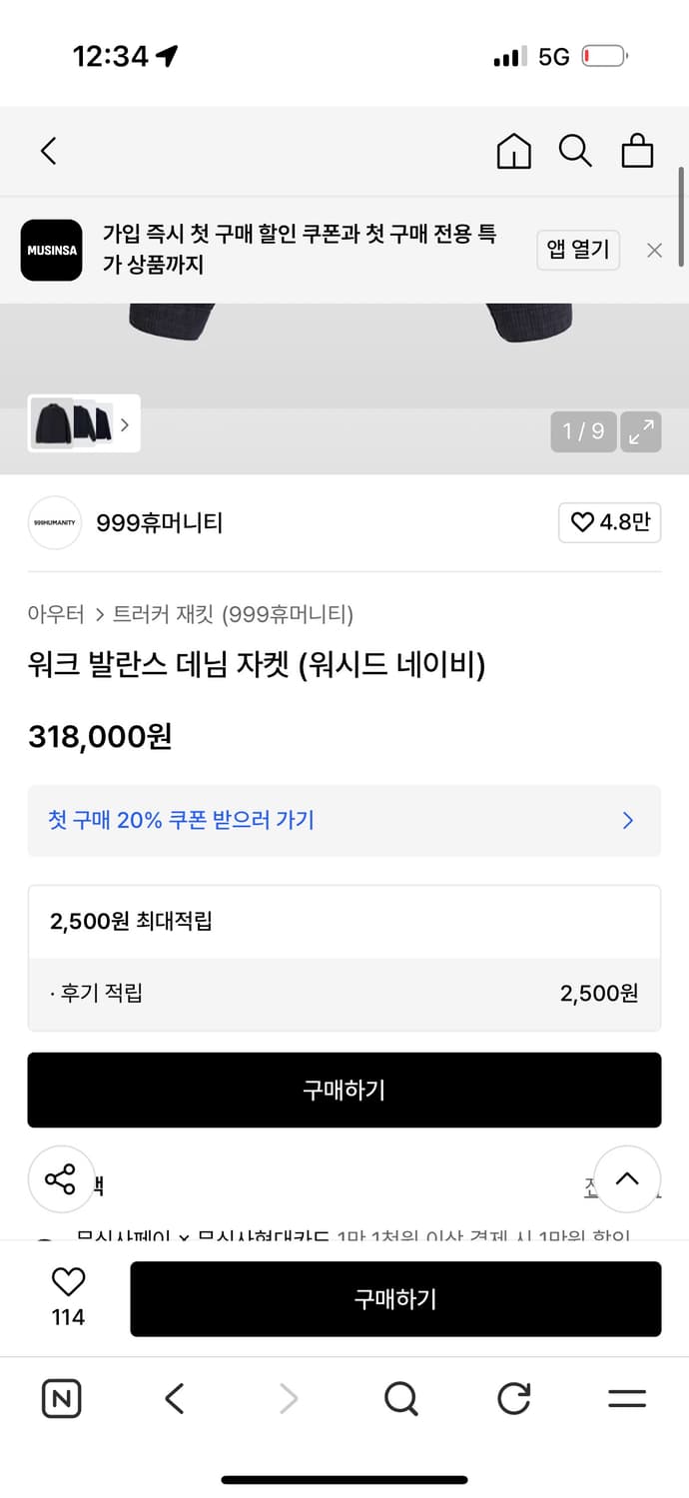Expand the first purchase coupon link chevron
The height and width of the screenshot is (1498, 689).
(x=627, y=820)
